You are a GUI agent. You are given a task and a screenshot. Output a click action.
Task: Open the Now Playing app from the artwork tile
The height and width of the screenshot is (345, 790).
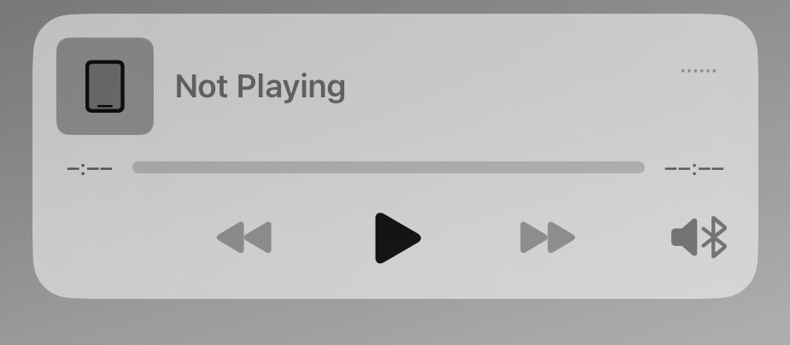[x=105, y=86]
